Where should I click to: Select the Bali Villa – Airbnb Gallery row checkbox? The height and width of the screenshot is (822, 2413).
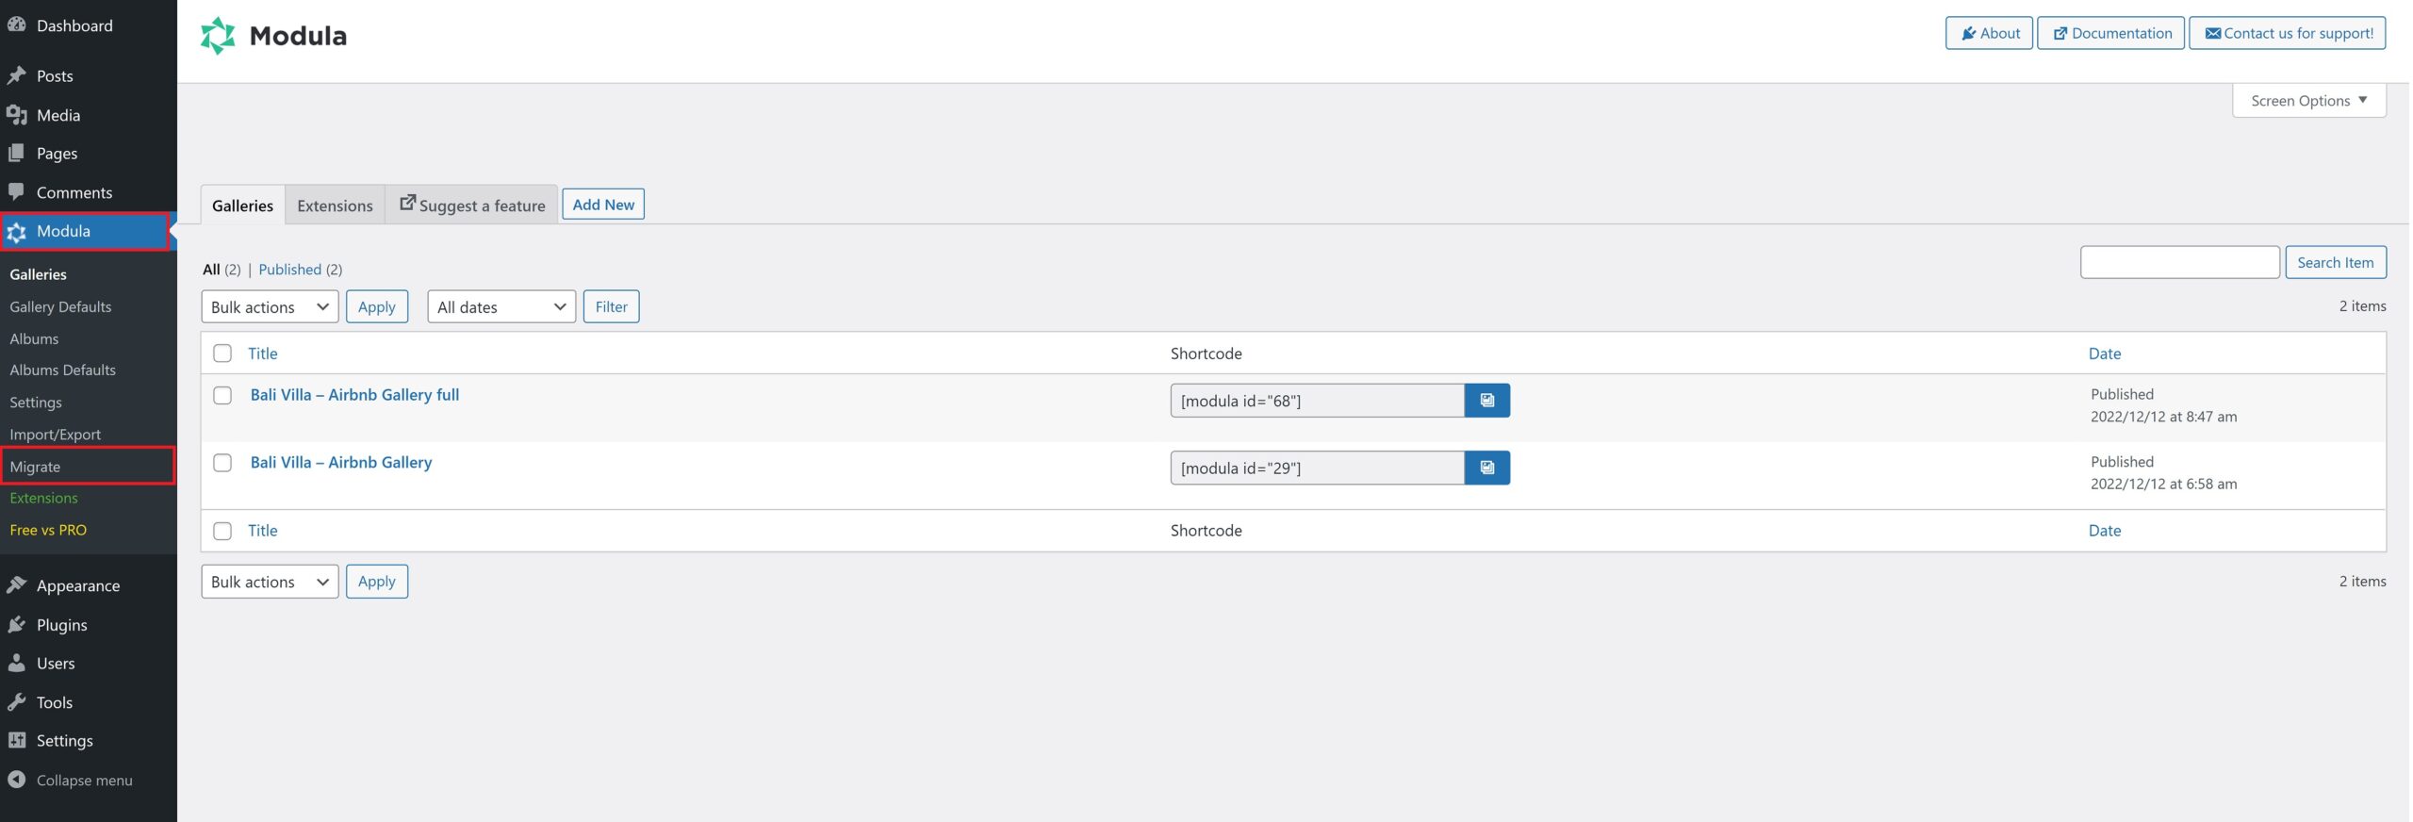(x=222, y=463)
